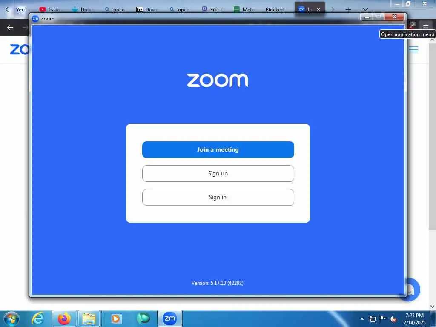Switch to Firefox in the taskbar
Viewport: 436px width, 327px height.
pyautogui.click(x=64, y=318)
